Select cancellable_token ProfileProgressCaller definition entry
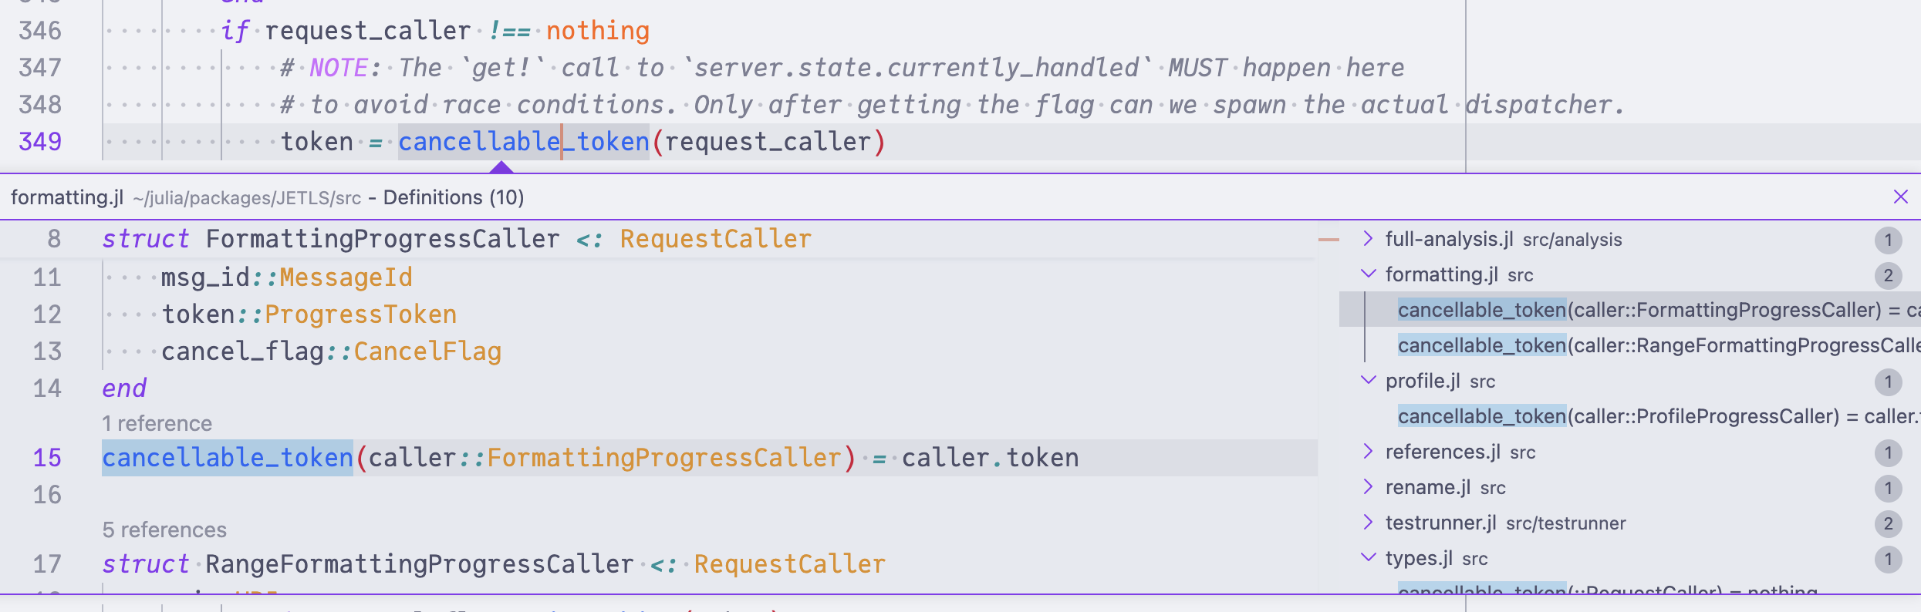This screenshot has width=1921, height=612. tap(1629, 416)
